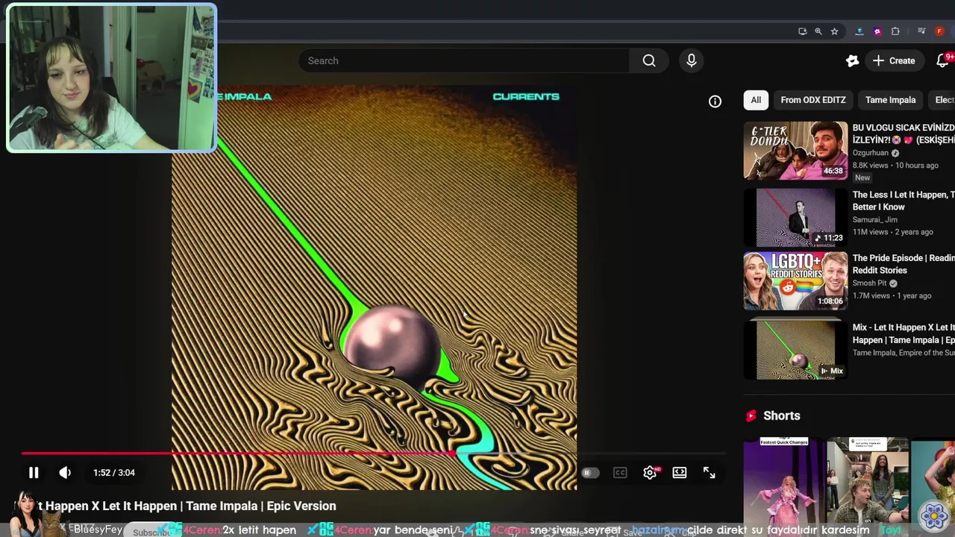Viewport: 955px width, 537px height.
Task: Select the All filter chip
Action: click(756, 100)
